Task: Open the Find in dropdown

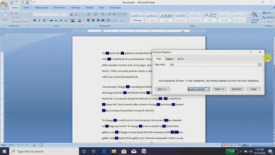Action: (x=219, y=89)
